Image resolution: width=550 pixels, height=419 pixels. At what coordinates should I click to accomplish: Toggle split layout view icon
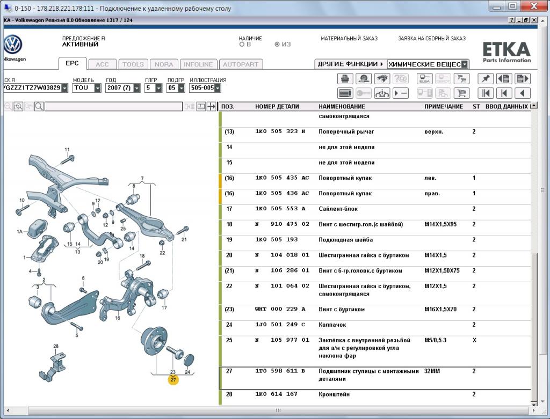point(201,107)
